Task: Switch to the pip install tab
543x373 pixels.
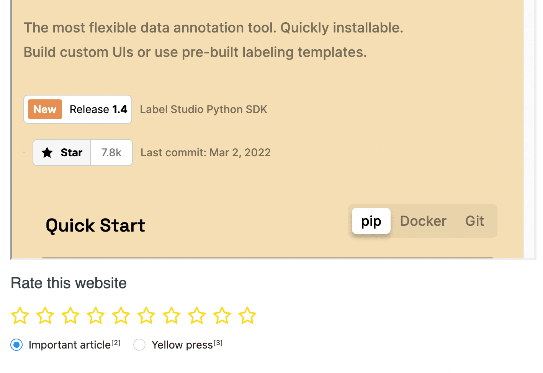Action: 371,221
